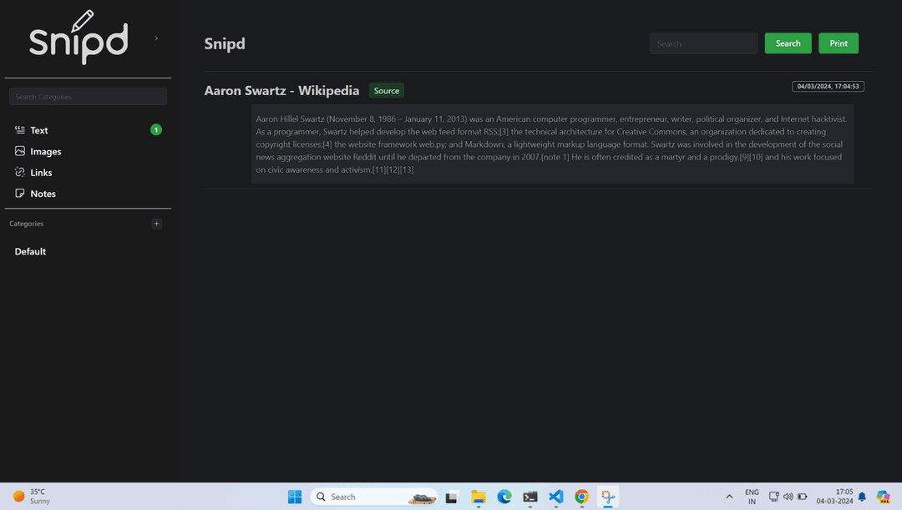Open the clock showing 17:05
The image size is (902, 510).
coord(834,497)
